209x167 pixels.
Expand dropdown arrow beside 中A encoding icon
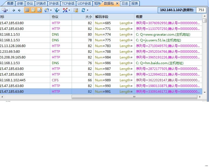[x=69, y=10]
